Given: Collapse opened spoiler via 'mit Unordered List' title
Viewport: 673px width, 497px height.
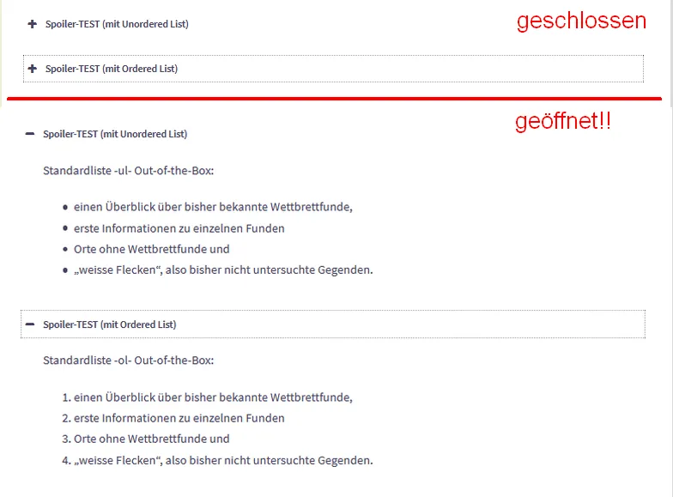Looking at the screenshot, I should coord(115,134).
